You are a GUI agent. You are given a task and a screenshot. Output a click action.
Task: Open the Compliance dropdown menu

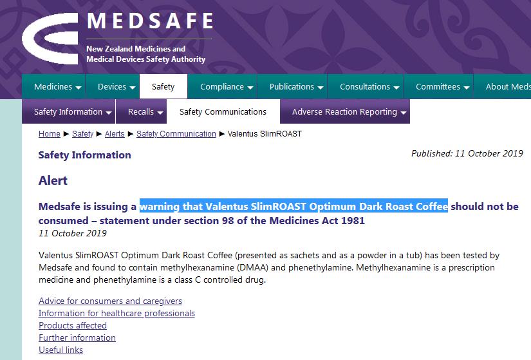[x=223, y=87]
